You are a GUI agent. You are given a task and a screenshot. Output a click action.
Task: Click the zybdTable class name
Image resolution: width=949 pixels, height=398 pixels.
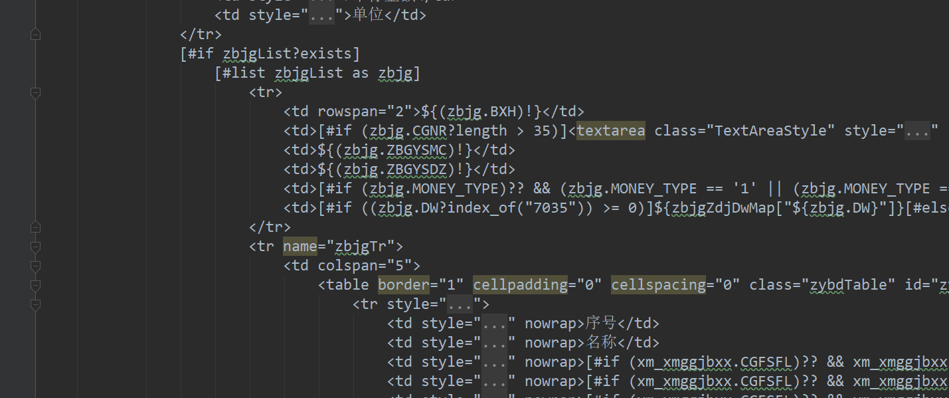pos(850,284)
